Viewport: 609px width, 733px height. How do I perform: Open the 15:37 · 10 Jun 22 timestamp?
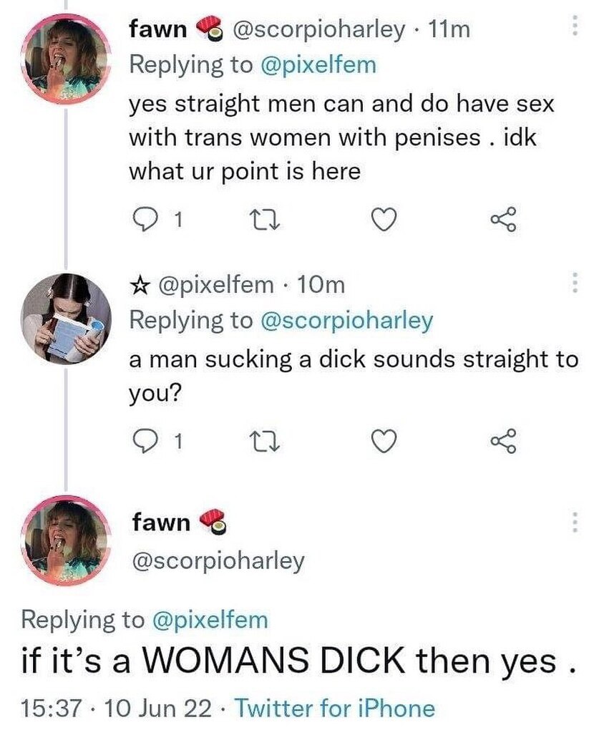point(118,709)
